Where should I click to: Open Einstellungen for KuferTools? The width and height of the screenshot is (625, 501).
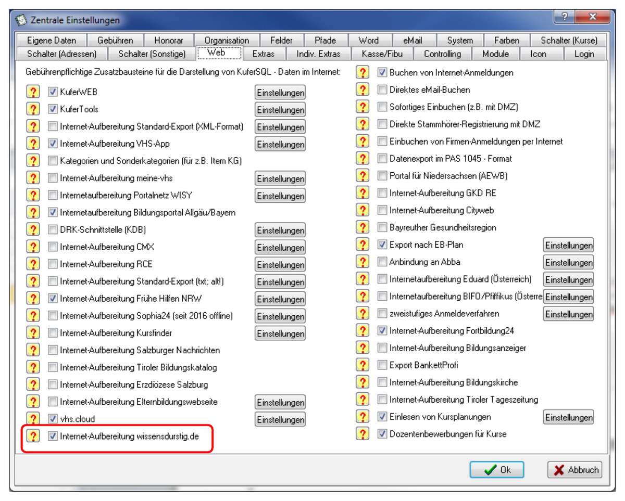coord(280,110)
